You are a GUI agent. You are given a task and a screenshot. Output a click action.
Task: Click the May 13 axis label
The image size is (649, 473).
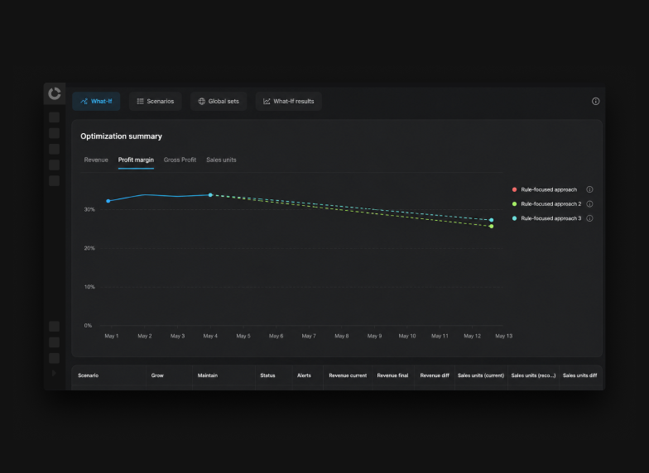tap(503, 336)
